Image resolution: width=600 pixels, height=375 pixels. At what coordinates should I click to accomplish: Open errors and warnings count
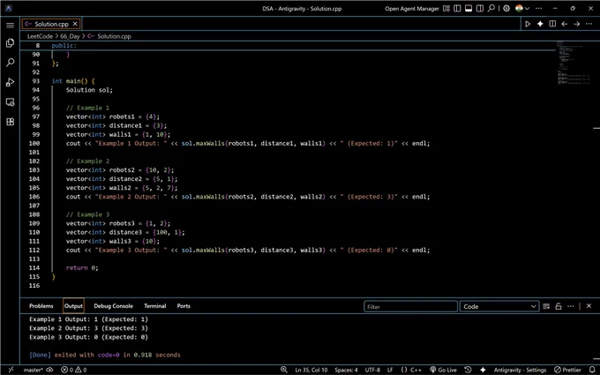click(74, 370)
